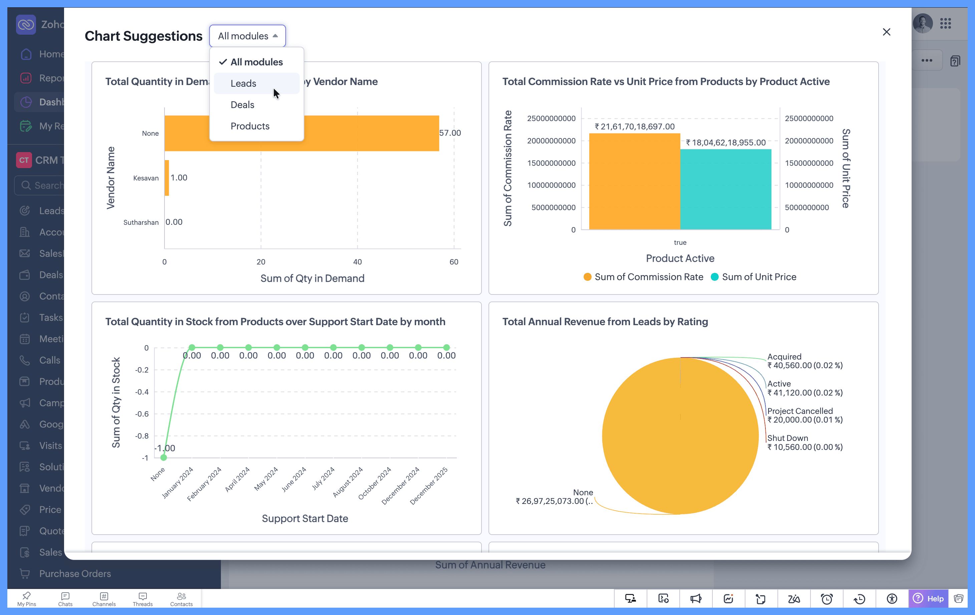Select the checked All modules option

tap(256, 62)
